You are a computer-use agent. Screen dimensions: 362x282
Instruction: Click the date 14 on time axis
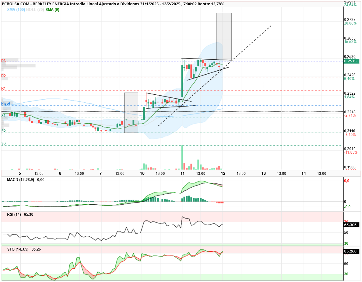[304, 173]
